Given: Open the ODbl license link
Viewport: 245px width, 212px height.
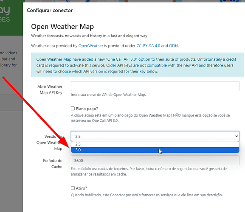Looking at the screenshot, I should coord(173,46).
